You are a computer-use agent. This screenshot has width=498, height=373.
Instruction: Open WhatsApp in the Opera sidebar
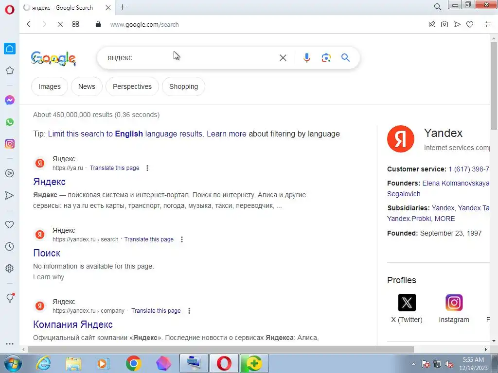click(10, 122)
